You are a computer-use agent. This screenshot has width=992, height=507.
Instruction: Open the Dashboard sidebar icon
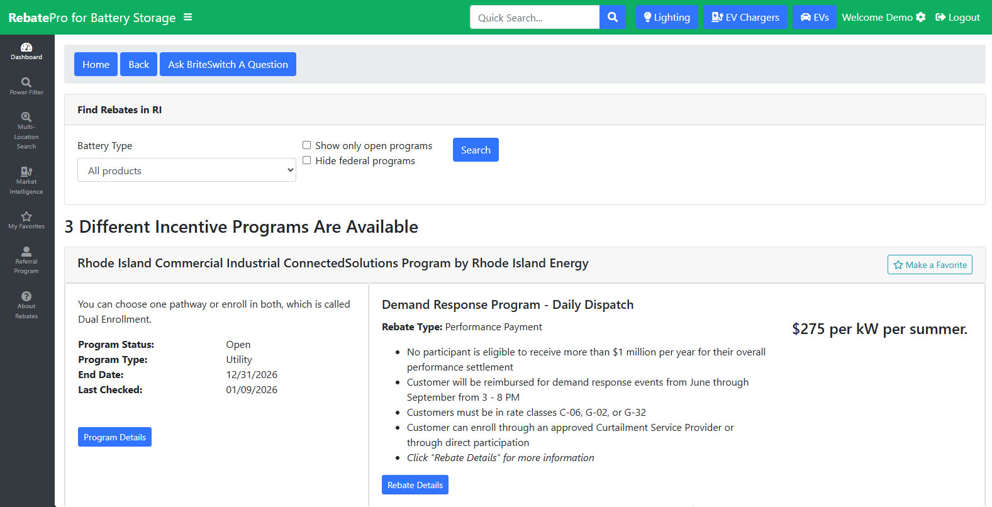[x=26, y=52]
